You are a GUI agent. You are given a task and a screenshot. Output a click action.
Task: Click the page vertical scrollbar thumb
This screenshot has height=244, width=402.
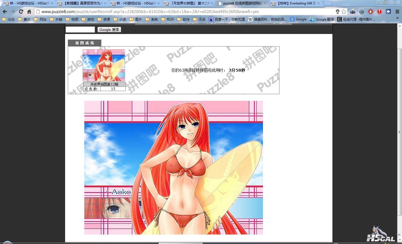pyautogui.click(x=399, y=132)
